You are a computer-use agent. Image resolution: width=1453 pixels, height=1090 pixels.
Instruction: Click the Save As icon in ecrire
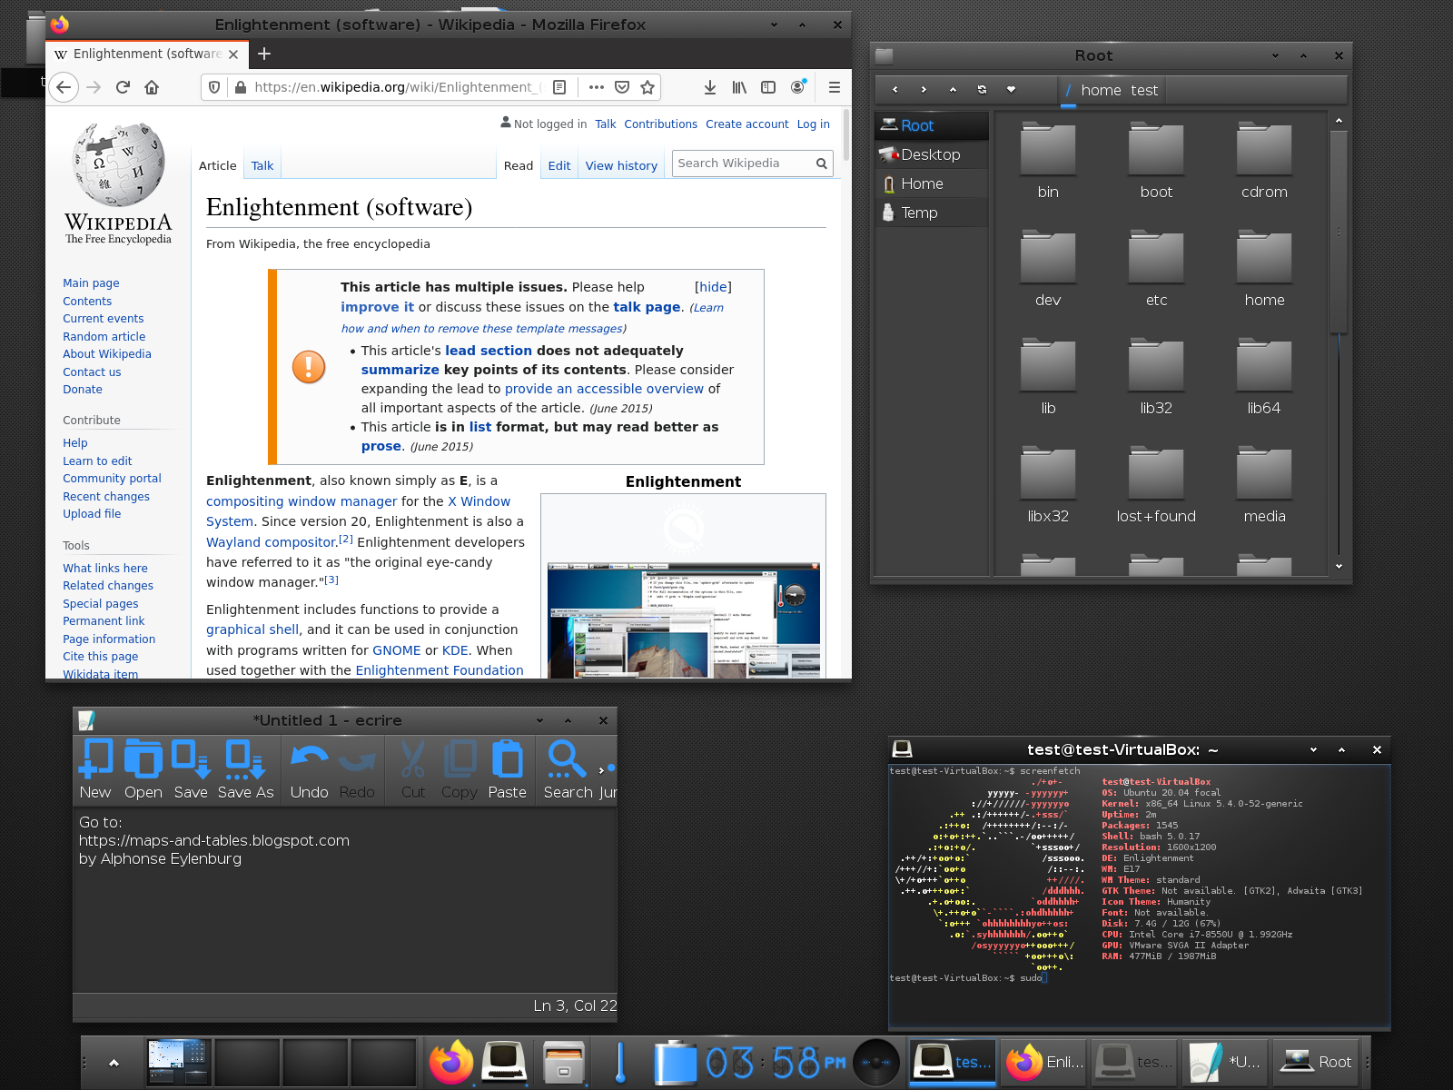point(245,760)
